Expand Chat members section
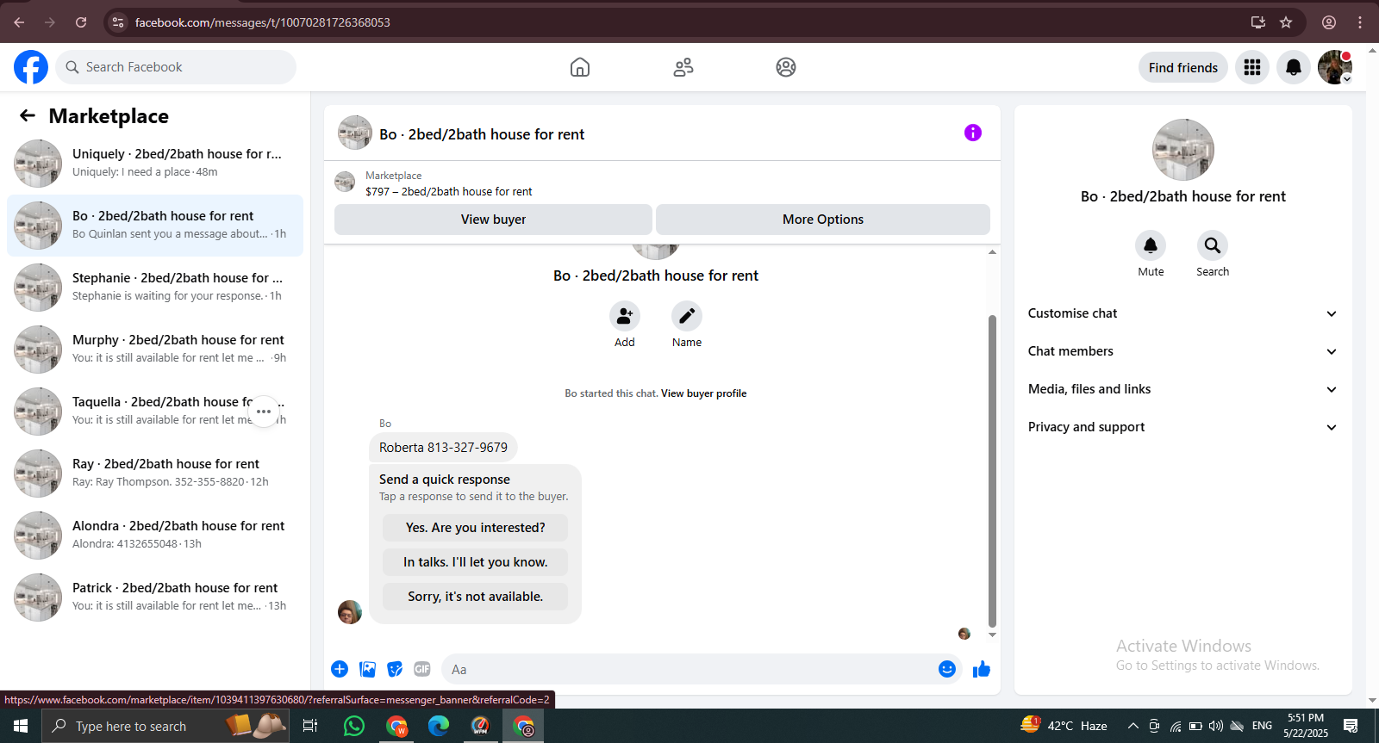This screenshot has width=1379, height=743. [1182, 351]
